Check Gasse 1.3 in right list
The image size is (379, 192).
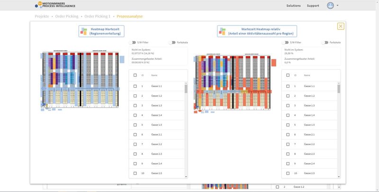click(288, 105)
